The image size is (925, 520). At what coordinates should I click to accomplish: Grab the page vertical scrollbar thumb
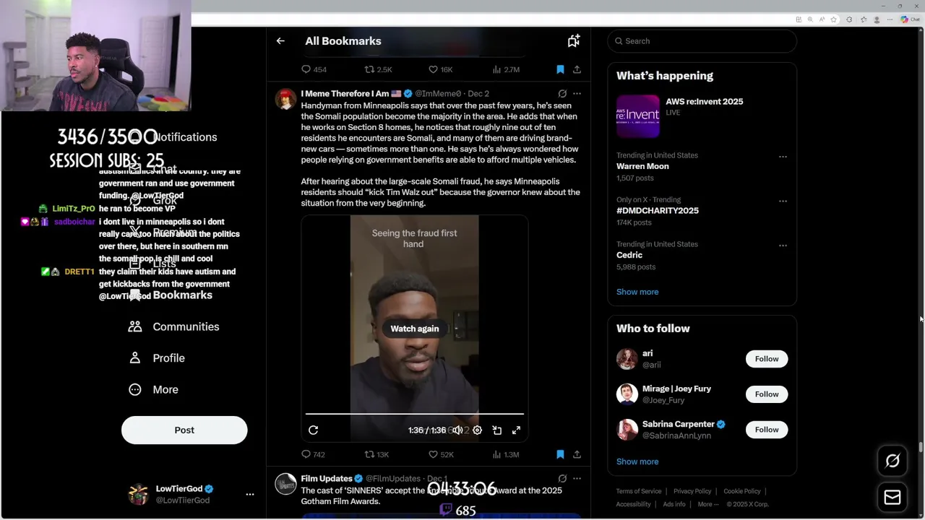point(921,446)
